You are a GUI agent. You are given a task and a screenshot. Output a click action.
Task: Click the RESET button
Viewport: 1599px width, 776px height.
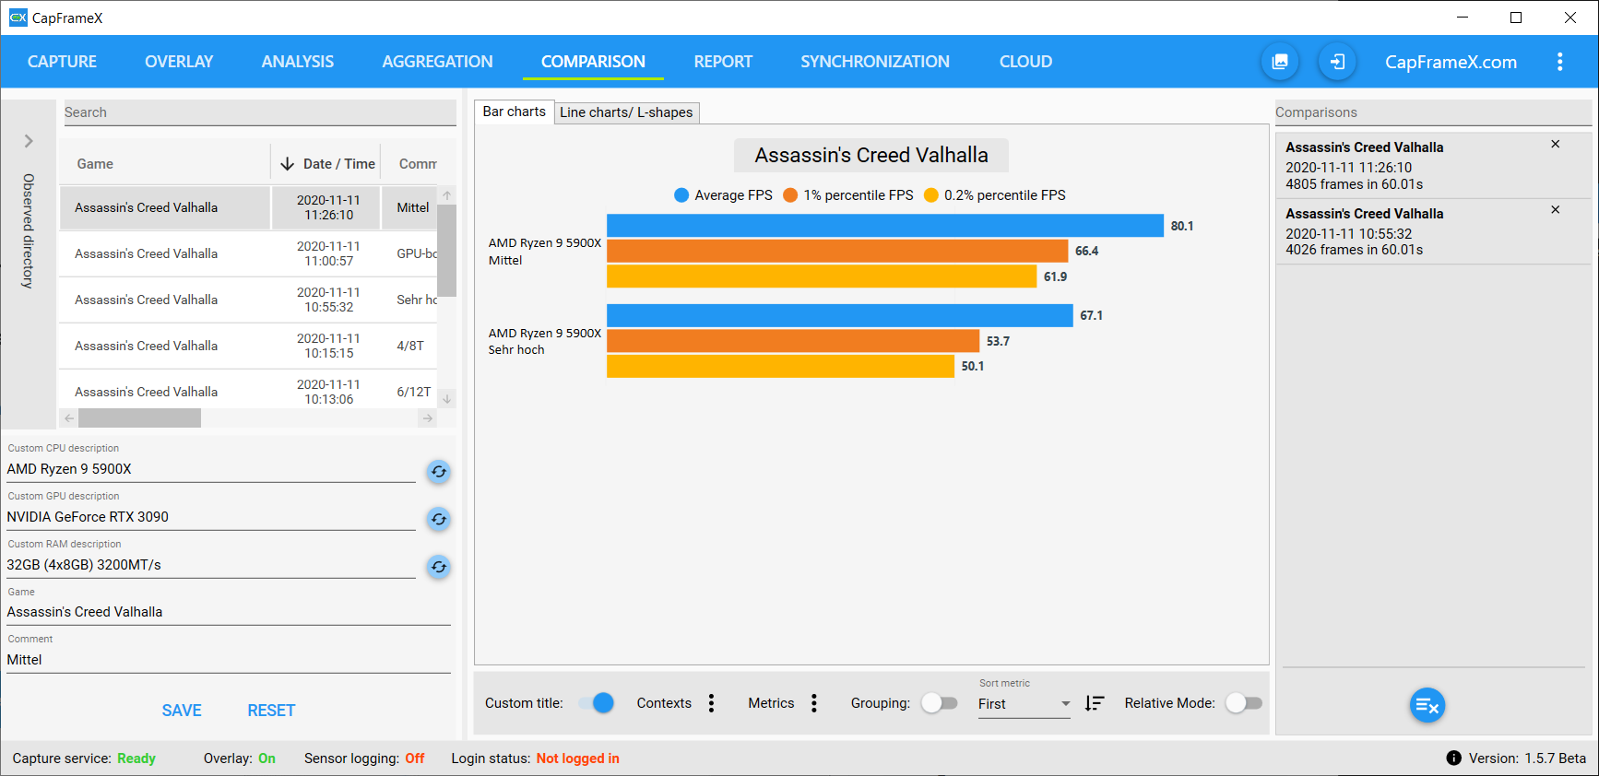[271, 711]
